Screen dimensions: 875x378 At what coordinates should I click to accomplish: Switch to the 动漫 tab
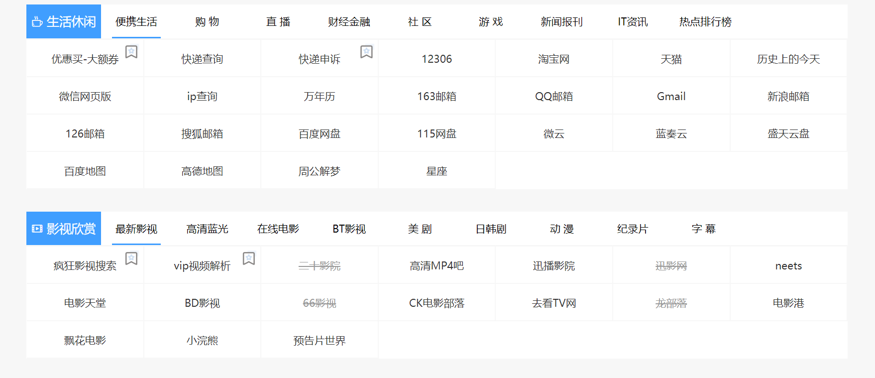click(x=562, y=229)
